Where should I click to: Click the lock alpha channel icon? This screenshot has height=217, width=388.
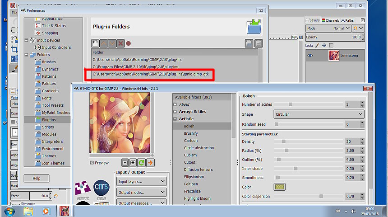click(x=331, y=45)
